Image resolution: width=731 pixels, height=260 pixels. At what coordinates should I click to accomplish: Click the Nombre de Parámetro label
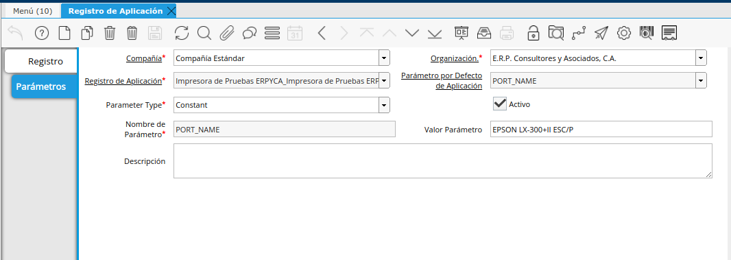[145, 129]
